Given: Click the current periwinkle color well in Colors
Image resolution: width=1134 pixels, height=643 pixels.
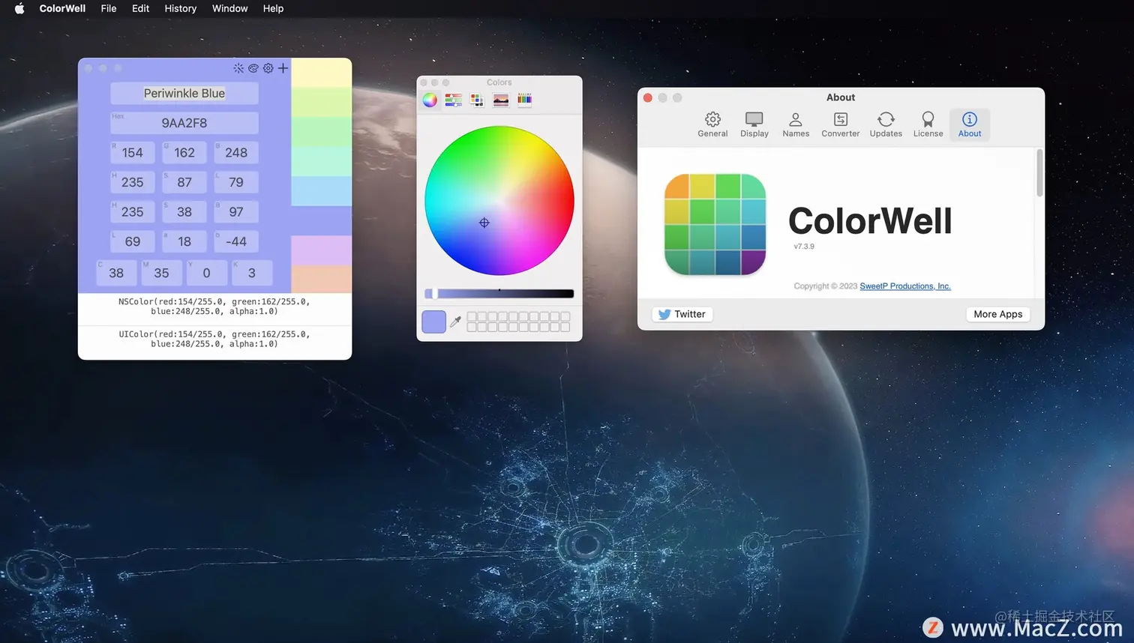Looking at the screenshot, I should coord(433,321).
